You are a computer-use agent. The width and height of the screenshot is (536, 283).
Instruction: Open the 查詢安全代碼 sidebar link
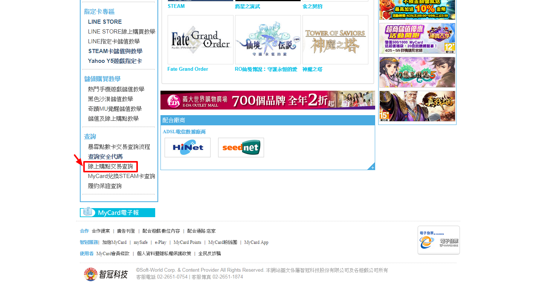coord(105,157)
